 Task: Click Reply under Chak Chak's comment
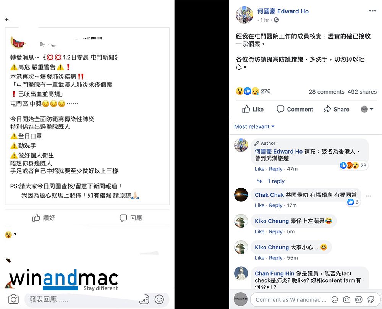[275, 205]
